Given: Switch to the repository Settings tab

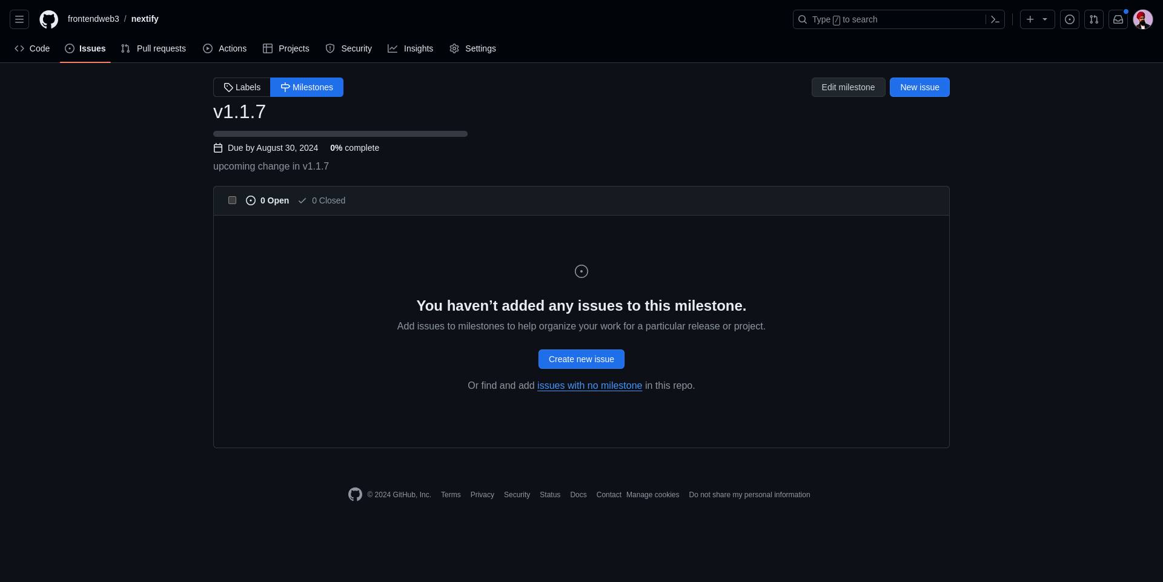Looking at the screenshot, I should click(473, 48).
